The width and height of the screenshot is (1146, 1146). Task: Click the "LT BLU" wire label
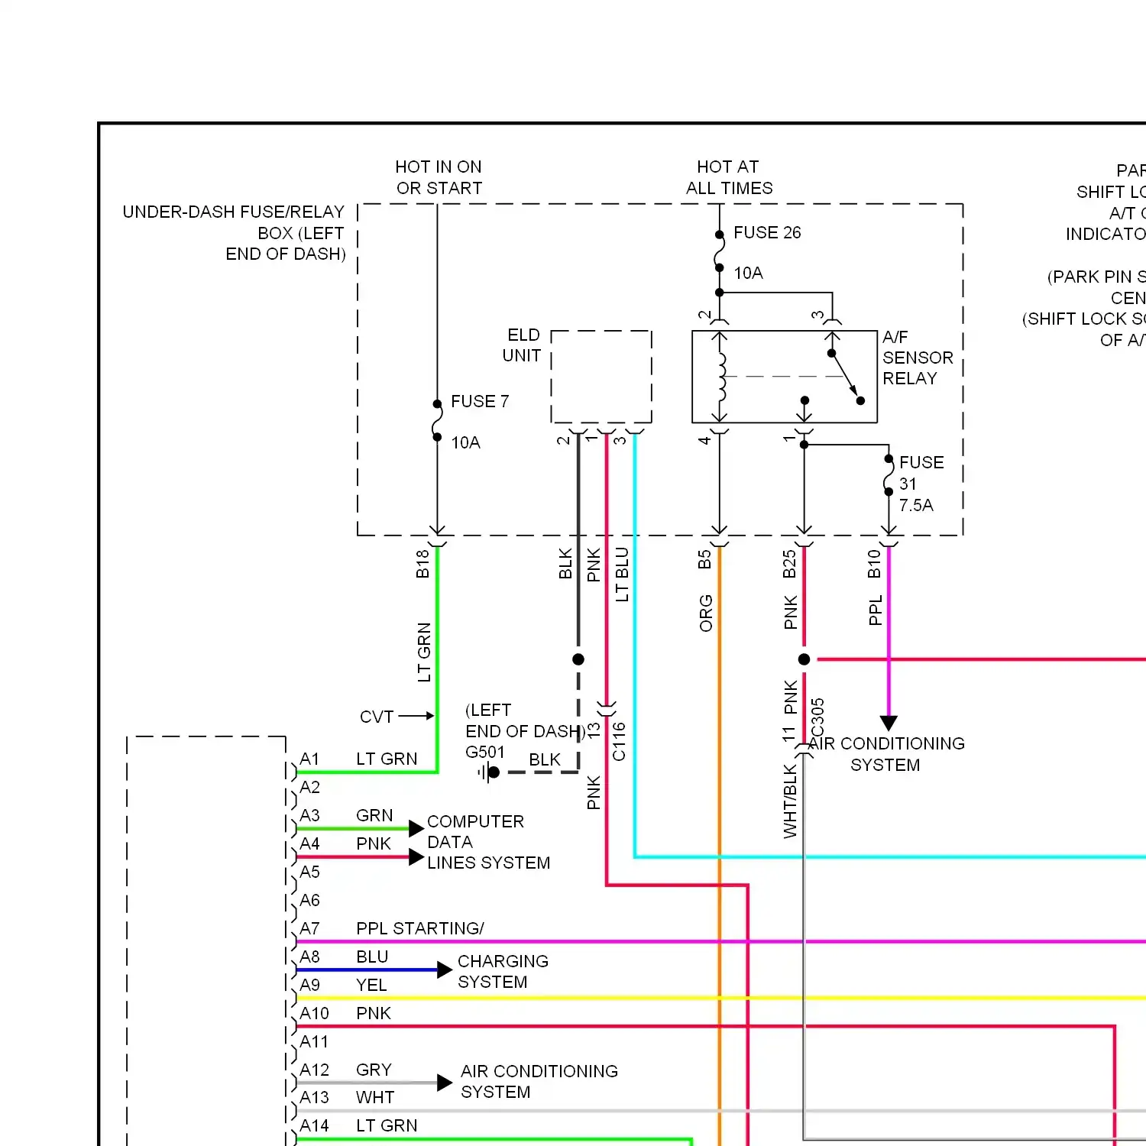pos(622,575)
